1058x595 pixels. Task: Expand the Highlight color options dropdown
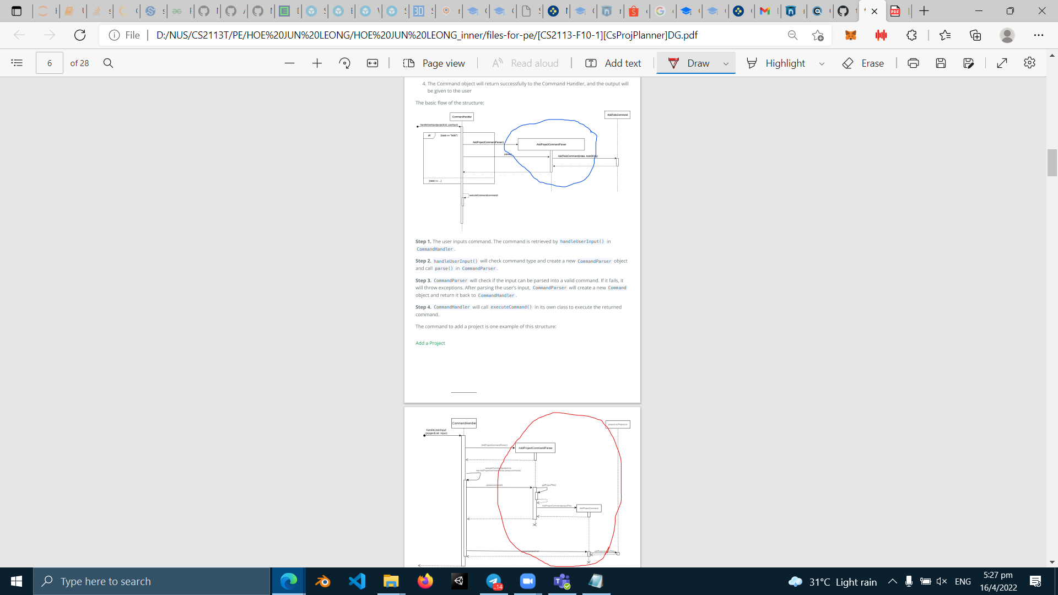coord(822,64)
